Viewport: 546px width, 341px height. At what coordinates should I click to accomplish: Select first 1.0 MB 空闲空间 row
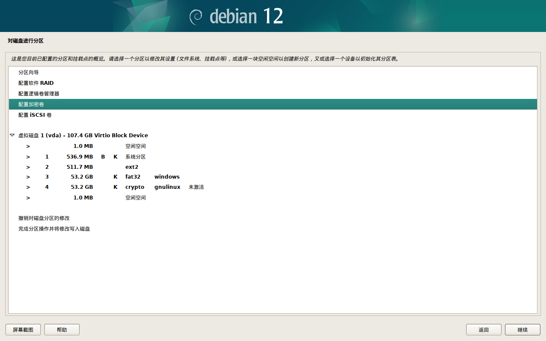point(273,146)
